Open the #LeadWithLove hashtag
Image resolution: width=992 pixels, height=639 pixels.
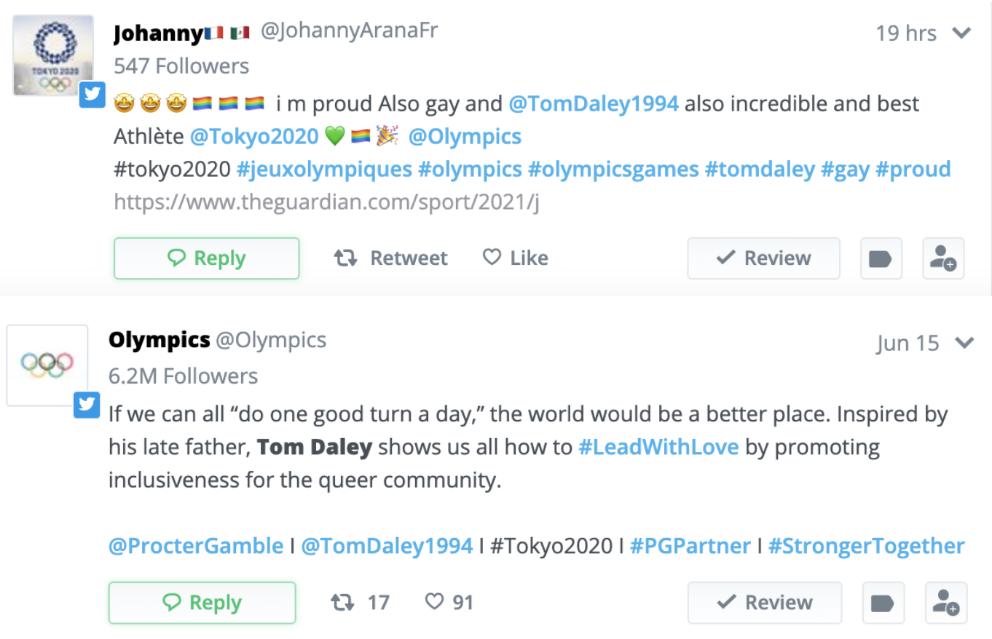click(x=659, y=447)
